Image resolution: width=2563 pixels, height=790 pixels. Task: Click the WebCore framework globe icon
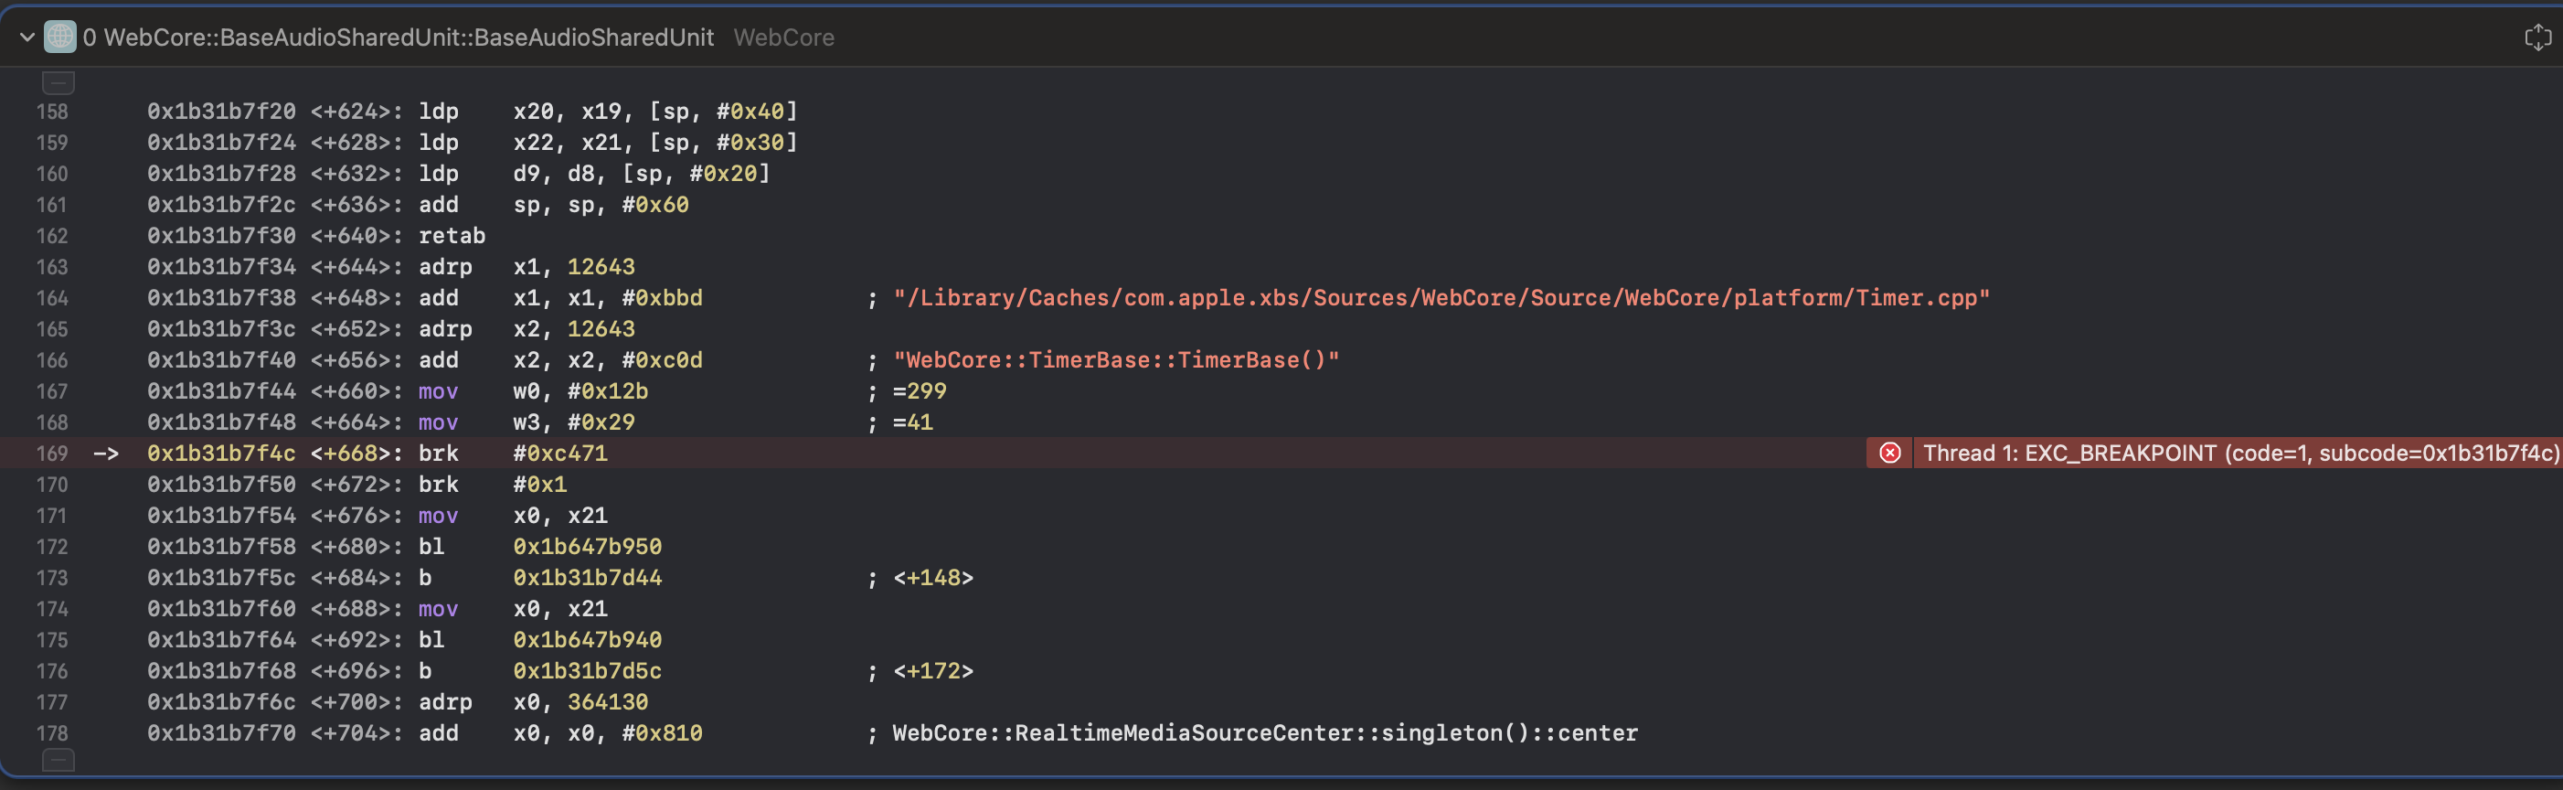[59, 37]
